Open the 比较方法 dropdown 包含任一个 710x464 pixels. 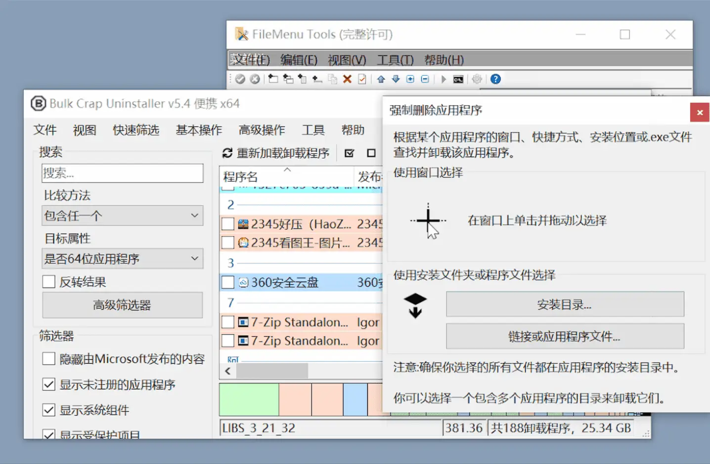click(122, 215)
